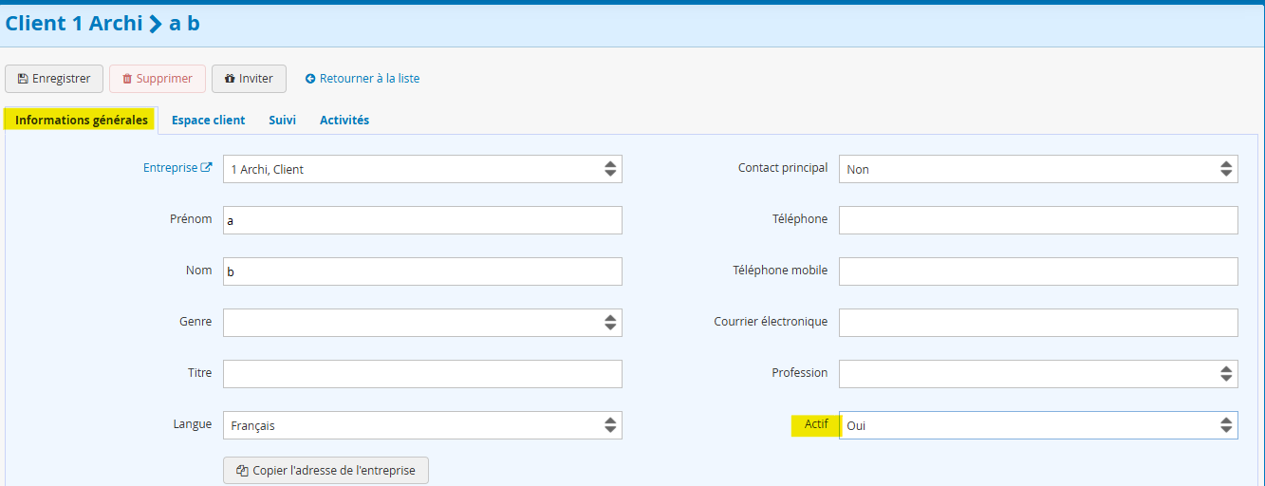
Task: Click into the Prénom input field
Action: click(x=422, y=220)
